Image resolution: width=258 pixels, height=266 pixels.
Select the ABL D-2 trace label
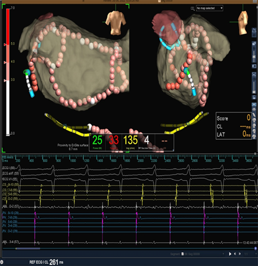pos(11,207)
